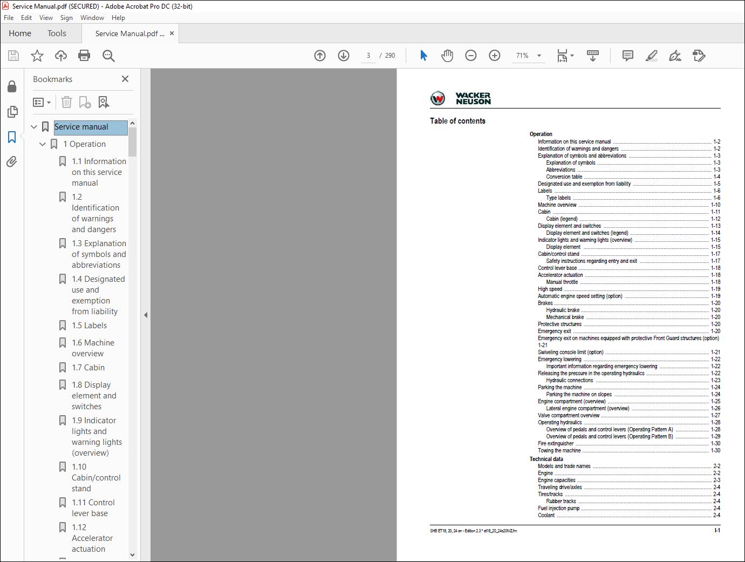The width and height of the screenshot is (745, 562).
Task: Click the find current bookmark icon
Action: coord(104,102)
